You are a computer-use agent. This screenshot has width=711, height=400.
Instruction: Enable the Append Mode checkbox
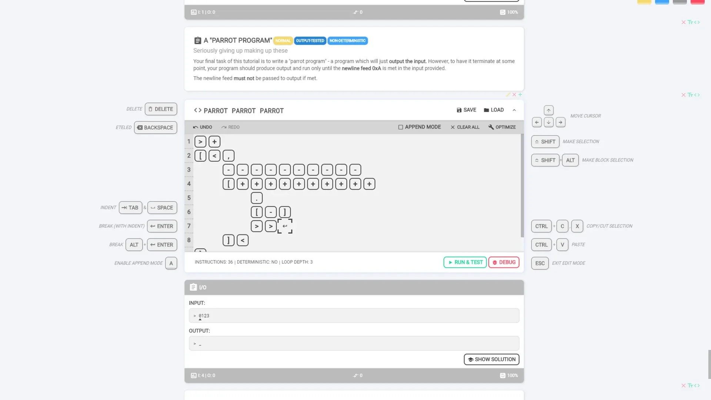(x=401, y=127)
